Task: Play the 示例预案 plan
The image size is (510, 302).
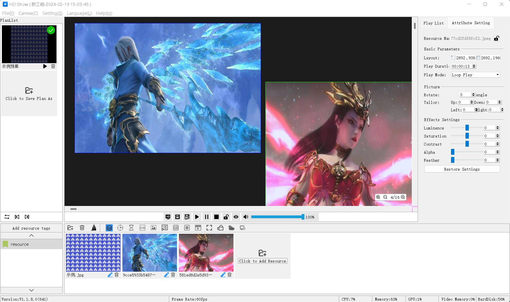Action: (45, 66)
